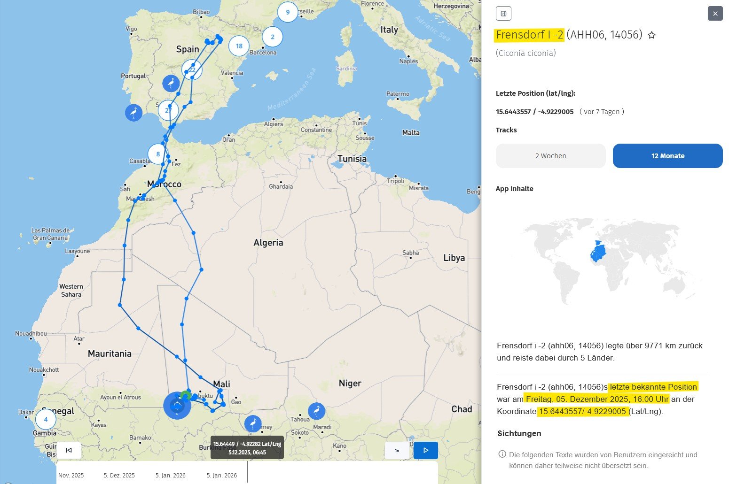Click the large highlighted stork marker in Mali

[x=177, y=406]
